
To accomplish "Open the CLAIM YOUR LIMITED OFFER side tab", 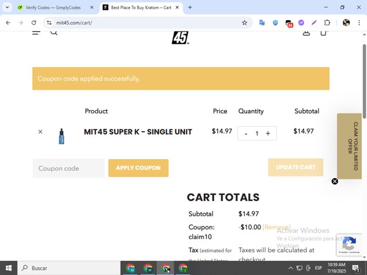I will point(349,146).
